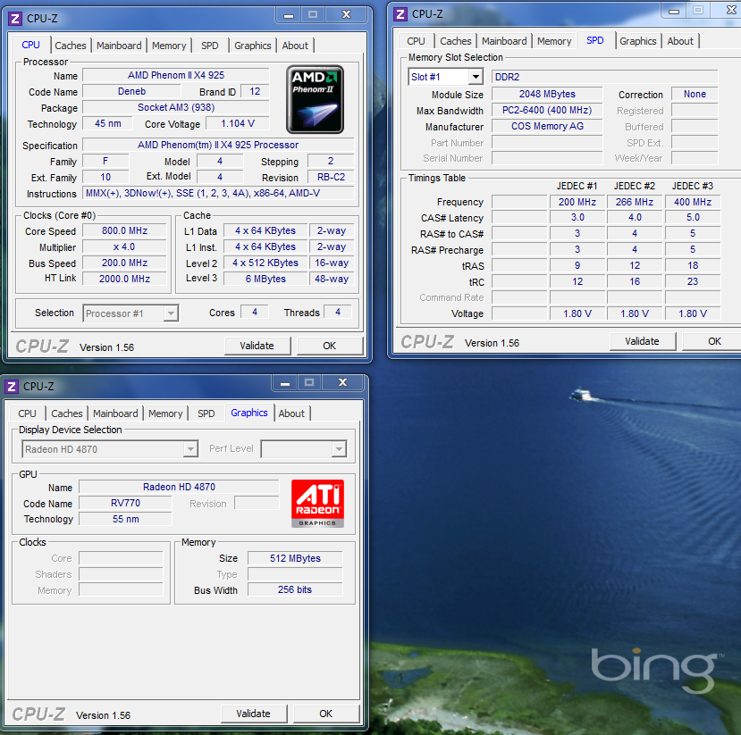The image size is (741, 735).
Task: Click the Instructions field listing MMX(+), 3DNow!
Action: 218,193
